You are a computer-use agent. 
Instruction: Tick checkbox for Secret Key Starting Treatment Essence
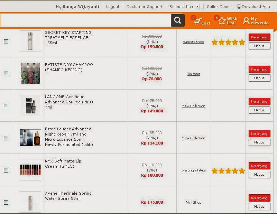click(6, 42)
